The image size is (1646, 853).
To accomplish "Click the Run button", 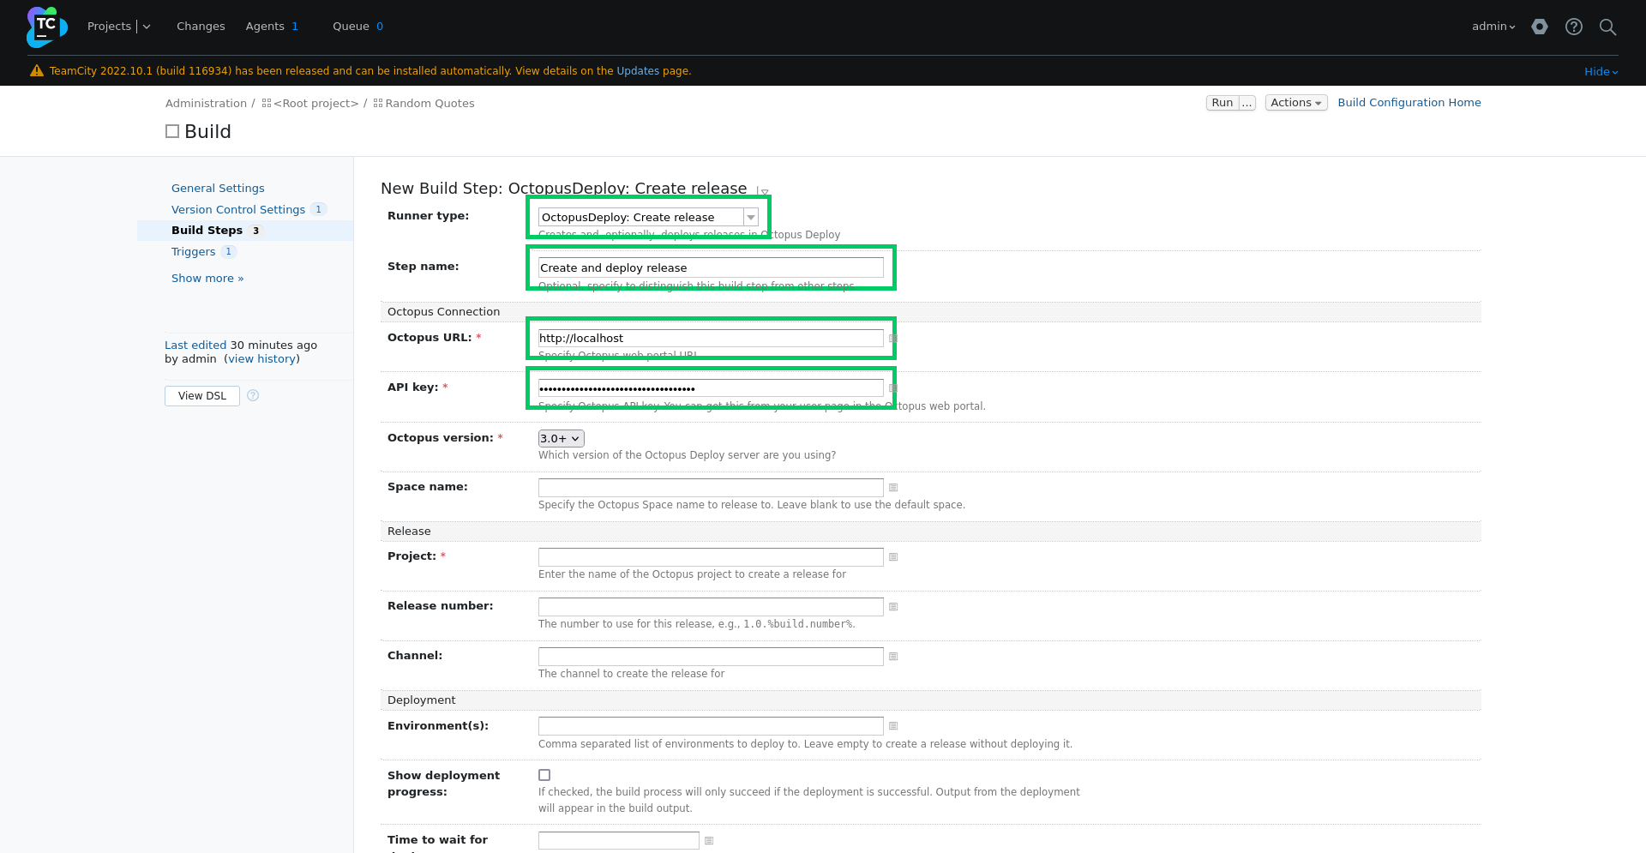I will point(1222,103).
